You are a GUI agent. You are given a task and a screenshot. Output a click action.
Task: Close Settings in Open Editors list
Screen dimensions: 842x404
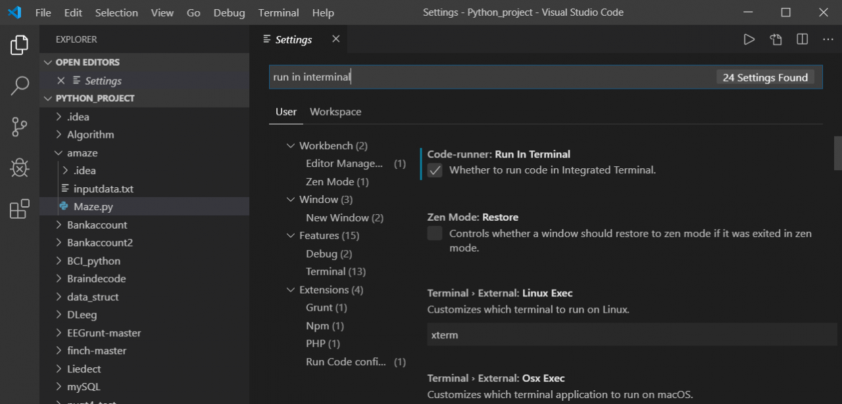pyautogui.click(x=61, y=80)
